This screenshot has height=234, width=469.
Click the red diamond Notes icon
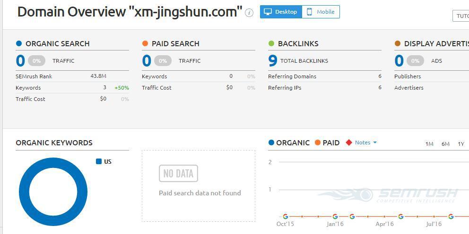[349, 142]
